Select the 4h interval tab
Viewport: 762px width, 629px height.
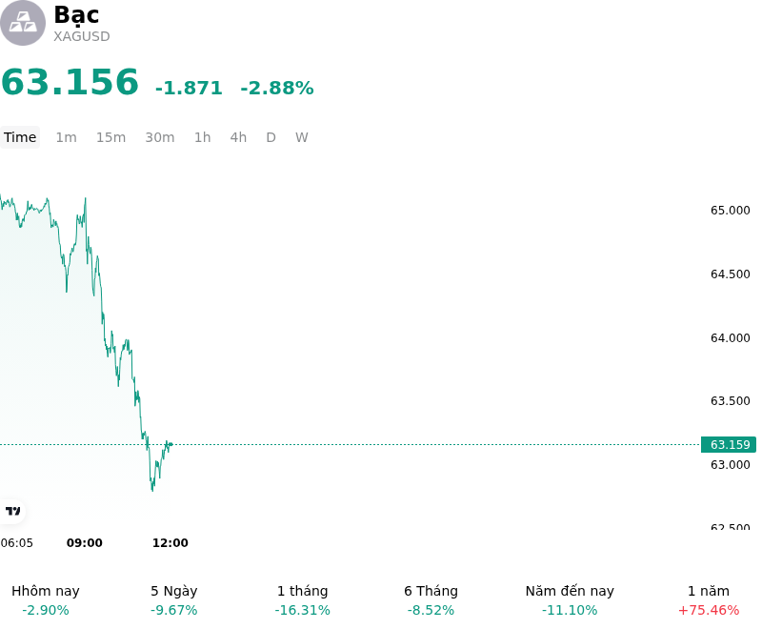tap(238, 137)
